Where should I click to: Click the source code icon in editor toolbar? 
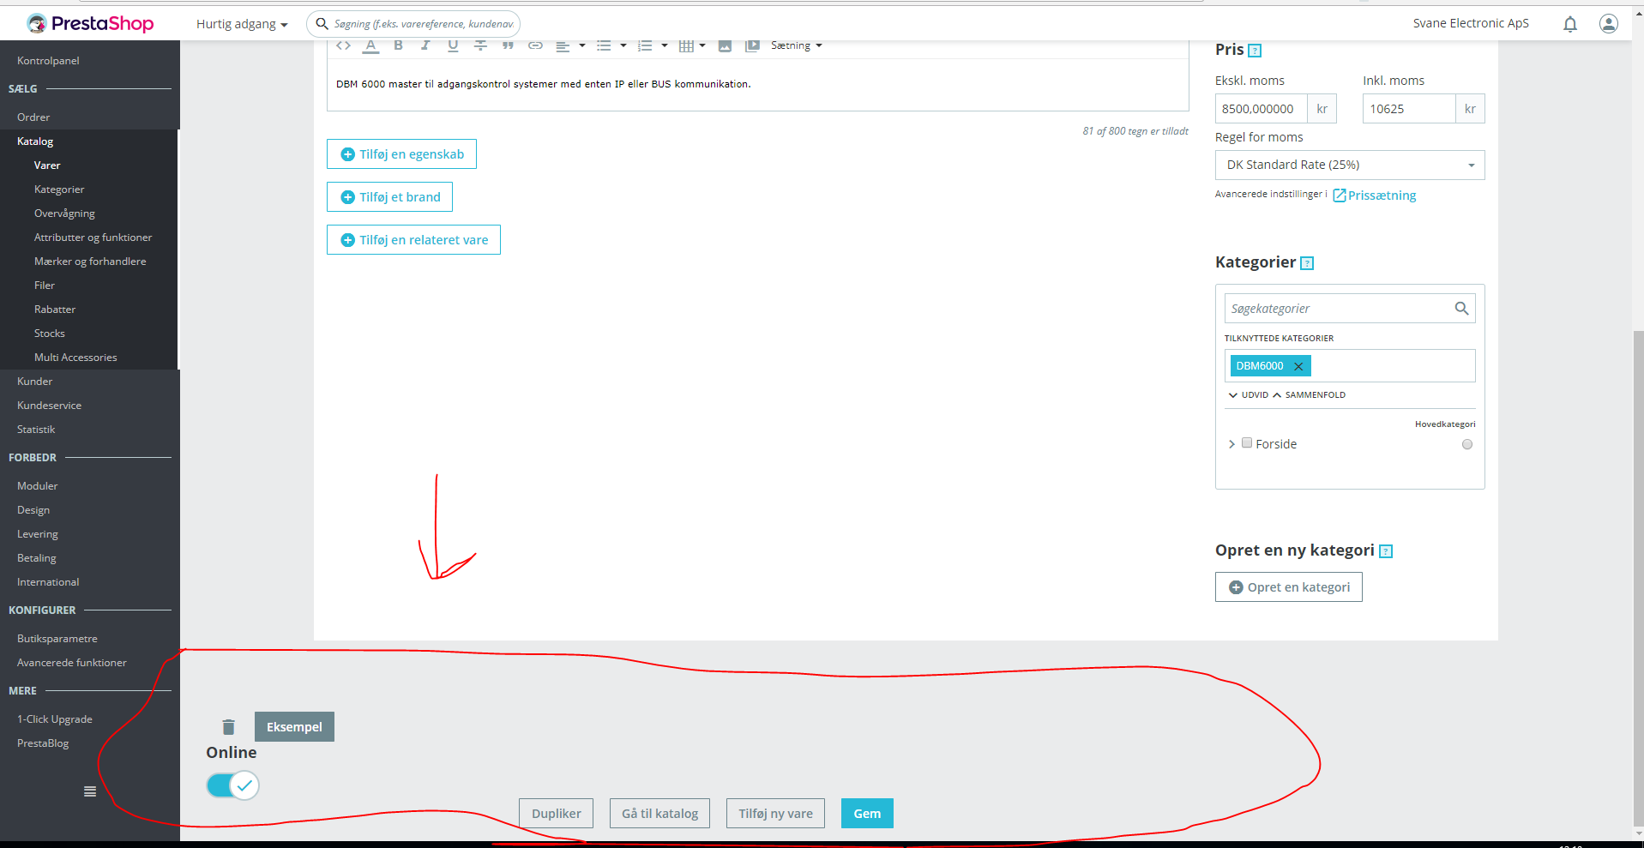click(343, 45)
